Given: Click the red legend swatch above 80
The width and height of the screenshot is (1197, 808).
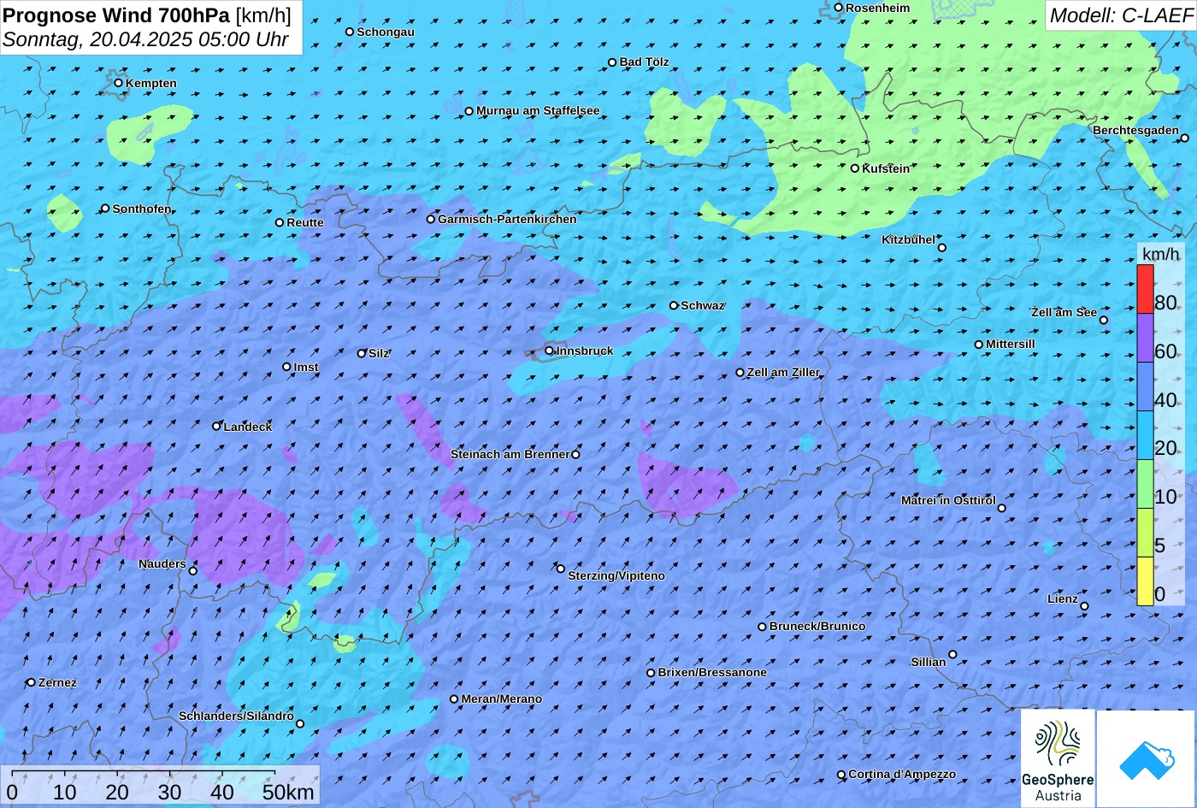Looking at the screenshot, I should coord(1145,289).
